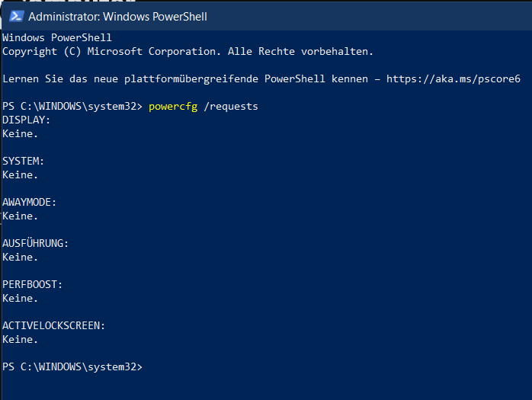Click the AWAYMODE: heading line
The width and height of the screenshot is (532, 400).
(x=29, y=202)
